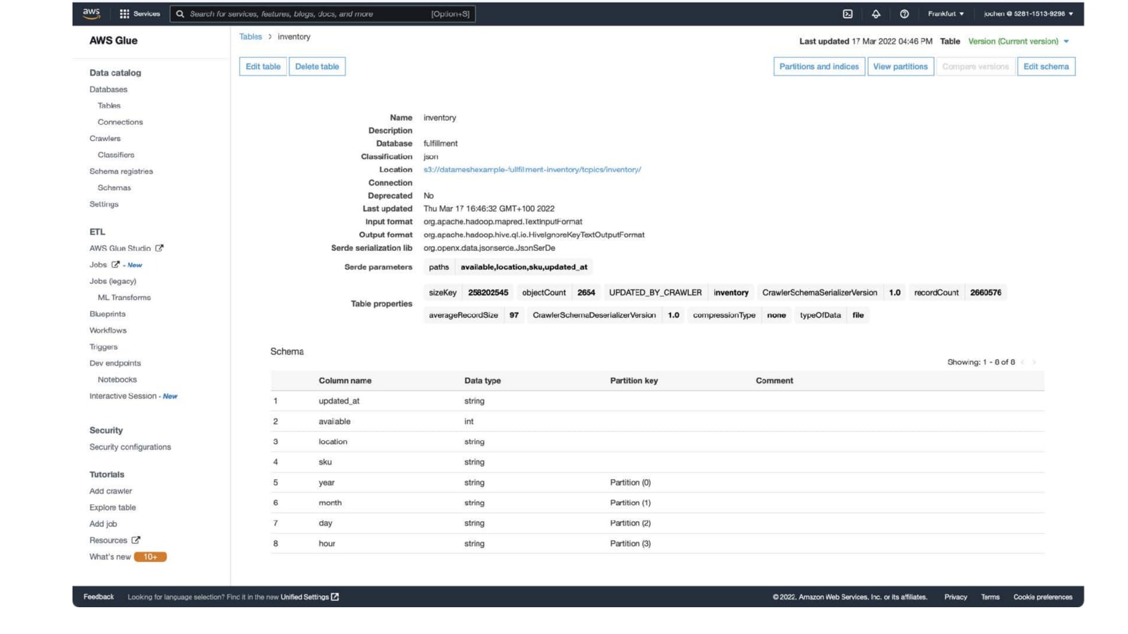Open the Privacy footer link
The width and height of the screenshot is (1128, 634).
(x=956, y=597)
